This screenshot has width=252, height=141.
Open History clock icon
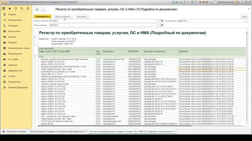click(16, 9)
